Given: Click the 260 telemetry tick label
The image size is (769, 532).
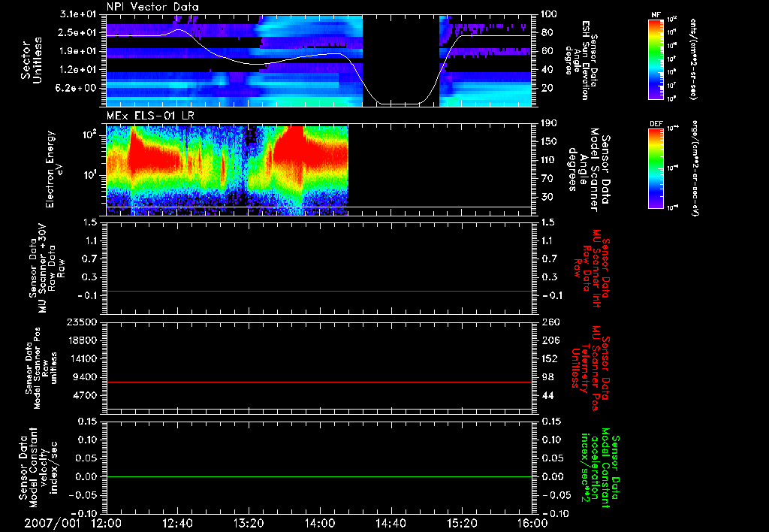Looking at the screenshot, I should click(x=549, y=322).
